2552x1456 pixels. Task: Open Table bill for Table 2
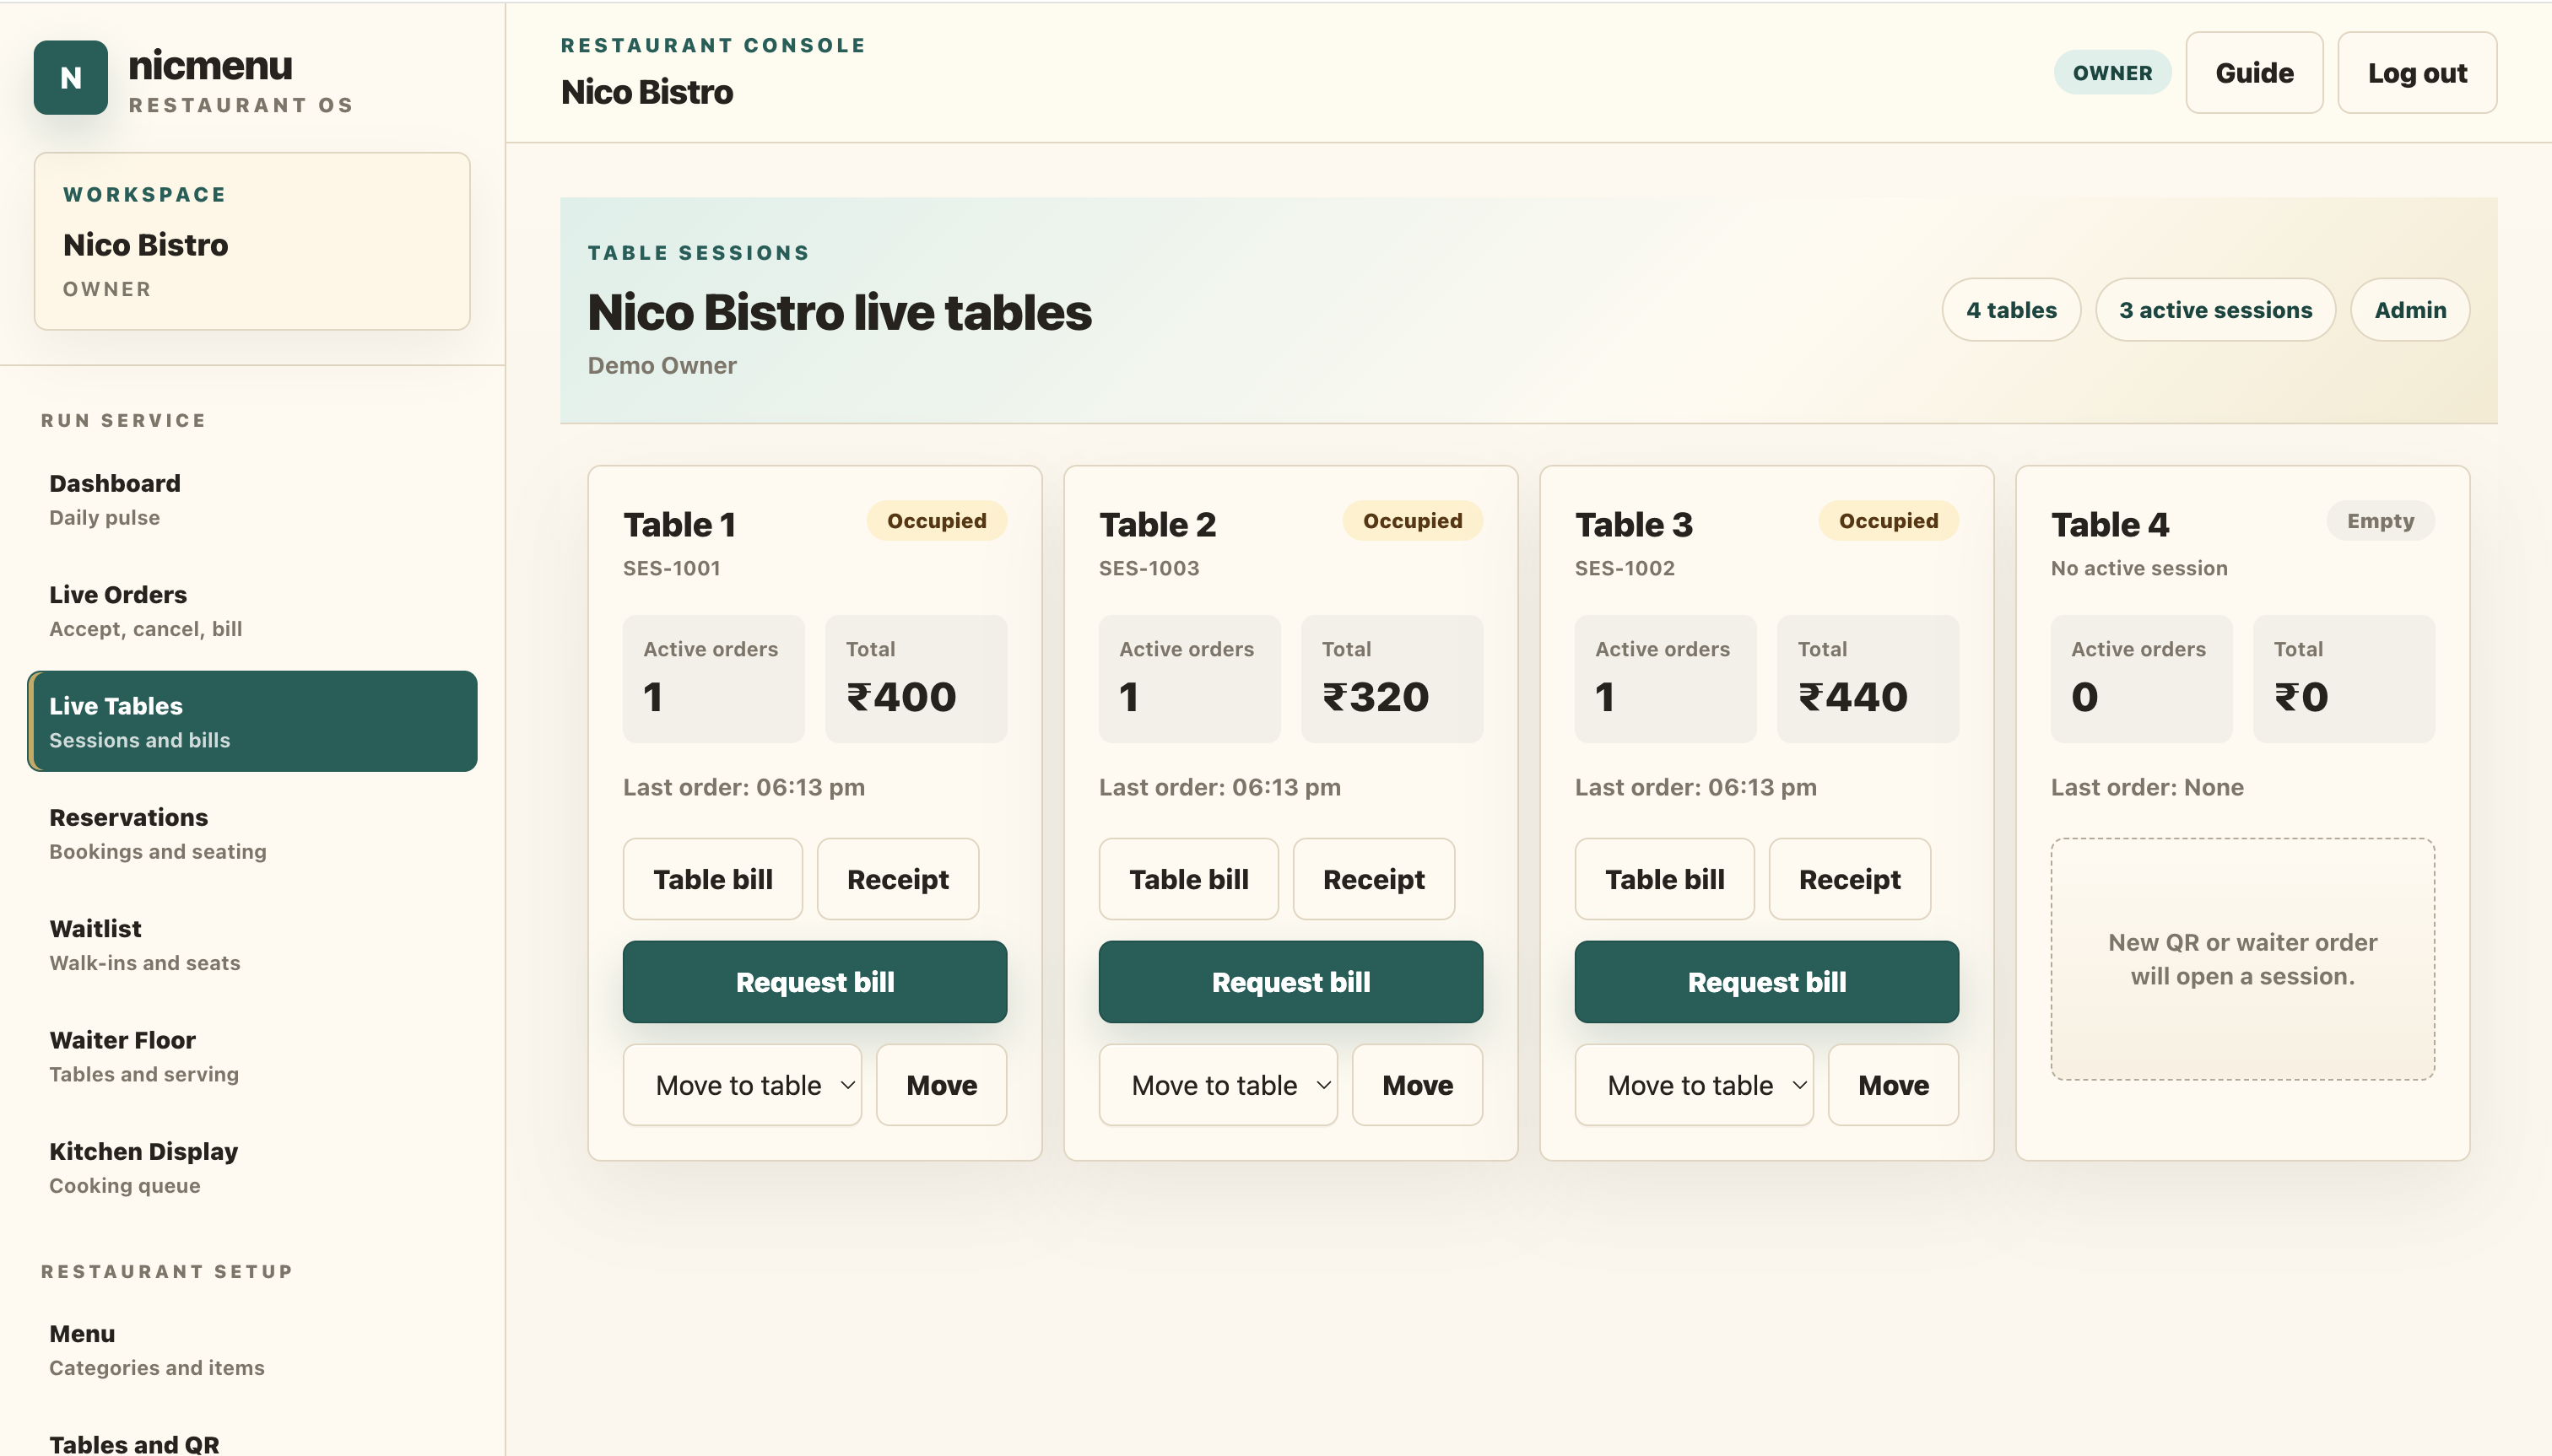(1188, 879)
